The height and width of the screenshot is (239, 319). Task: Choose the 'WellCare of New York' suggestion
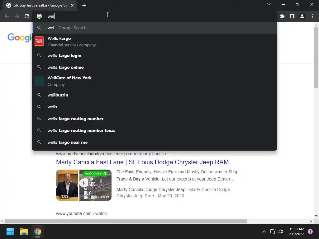[x=155, y=81]
